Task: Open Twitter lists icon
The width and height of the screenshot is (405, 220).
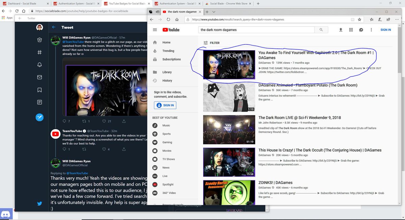Action: (39, 102)
